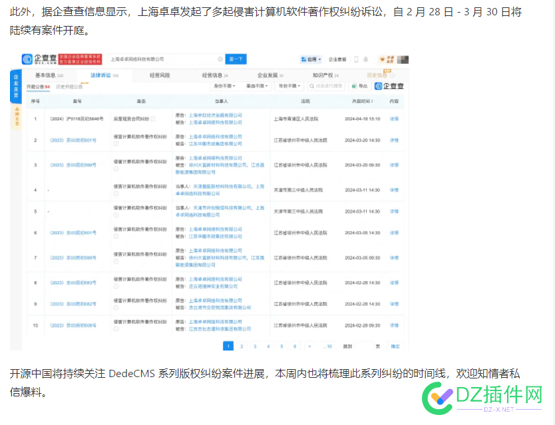This screenshot has height=425, width=555.
Task: Open the 详情 link in row 6
Action: click(x=394, y=233)
